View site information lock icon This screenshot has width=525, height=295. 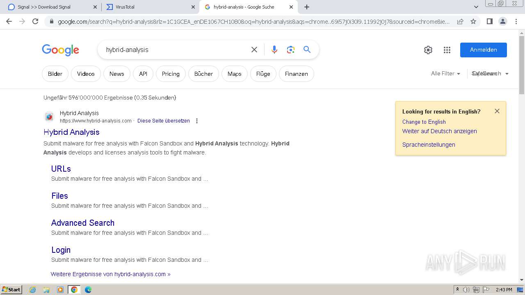pyautogui.click(x=51, y=22)
